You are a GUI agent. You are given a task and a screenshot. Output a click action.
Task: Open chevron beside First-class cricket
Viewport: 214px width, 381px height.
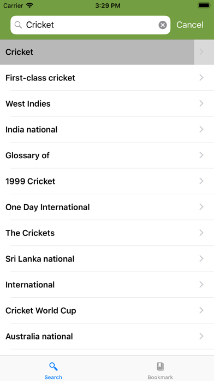click(x=201, y=78)
